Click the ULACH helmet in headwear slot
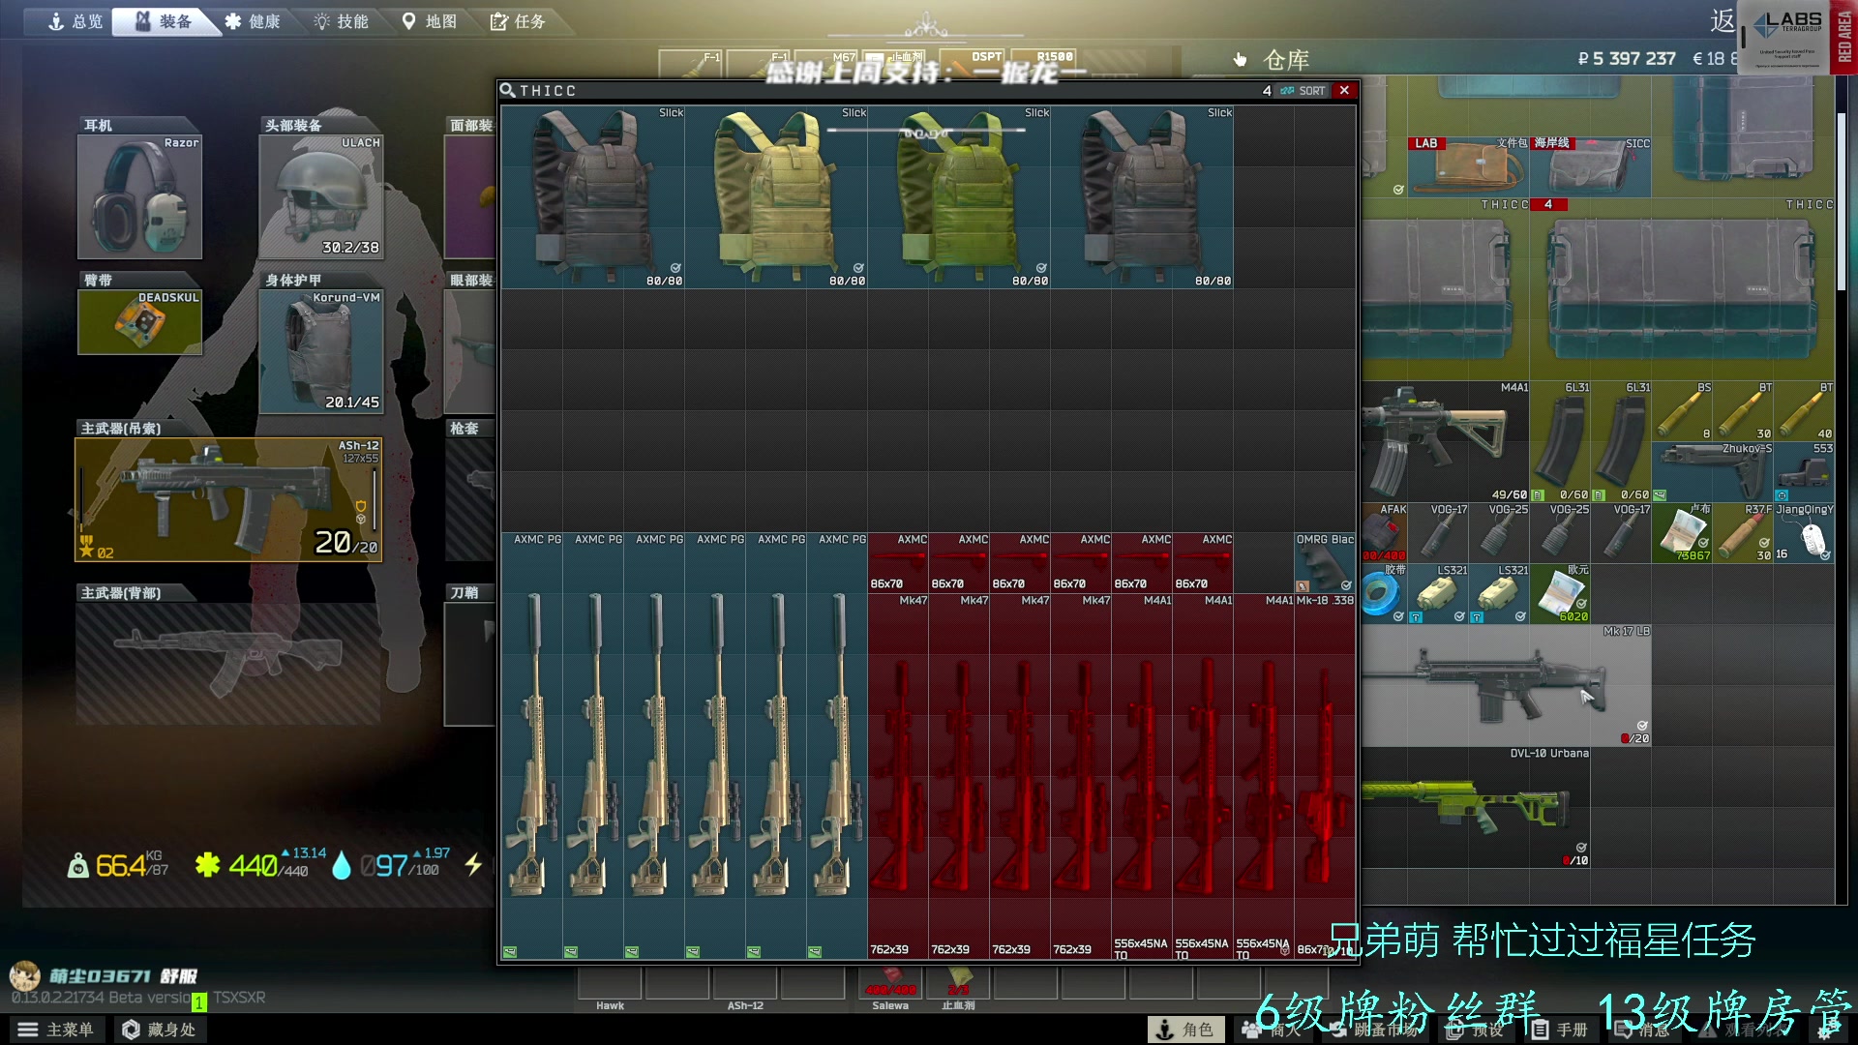The width and height of the screenshot is (1858, 1045). [321, 197]
